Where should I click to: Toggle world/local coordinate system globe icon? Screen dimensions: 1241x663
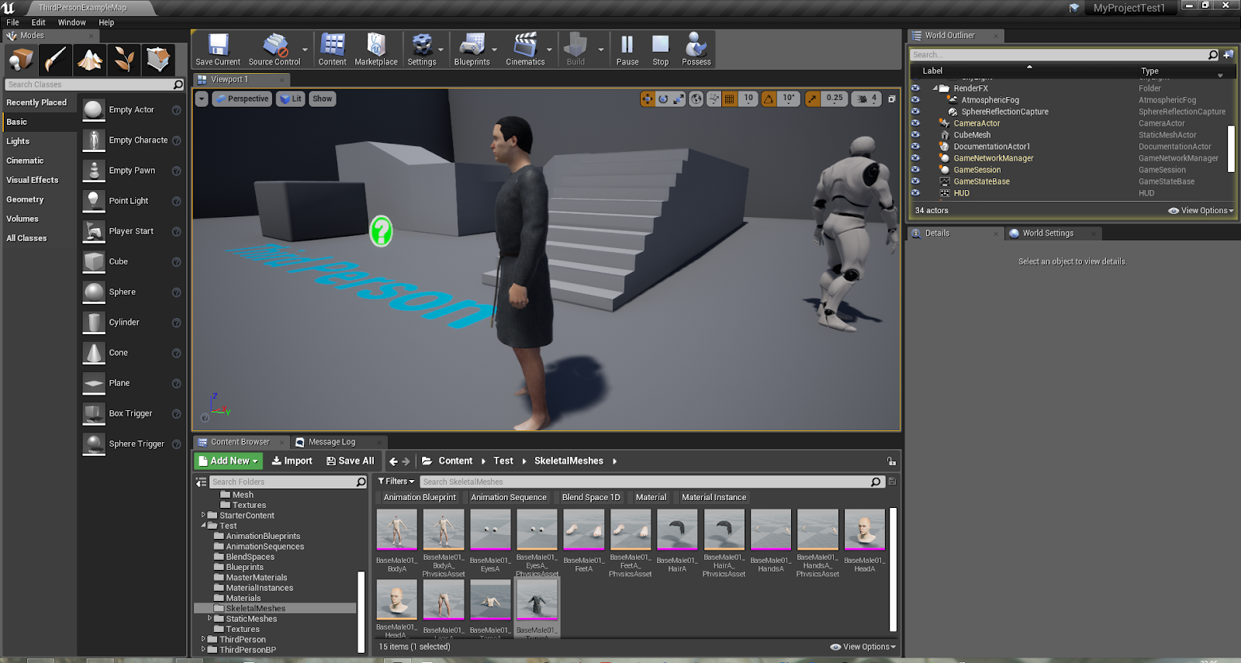(697, 98)
